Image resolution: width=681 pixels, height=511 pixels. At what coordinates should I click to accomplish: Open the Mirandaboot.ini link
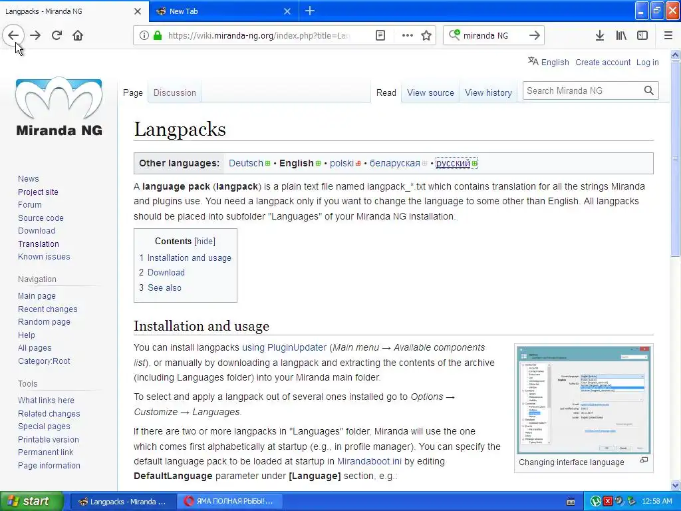[369, 461]
